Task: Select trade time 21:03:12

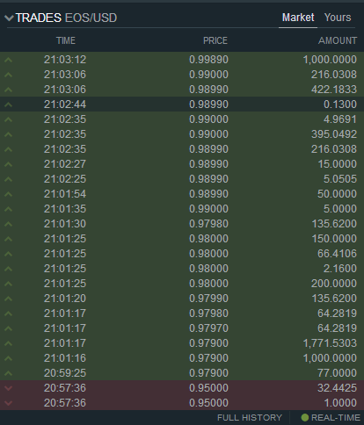Action: pyautogui.click(x=65, y=60)
